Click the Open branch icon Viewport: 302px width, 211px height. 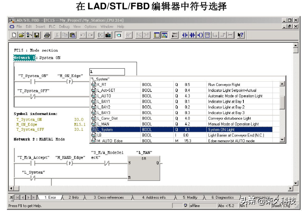[x=215, y=35]
